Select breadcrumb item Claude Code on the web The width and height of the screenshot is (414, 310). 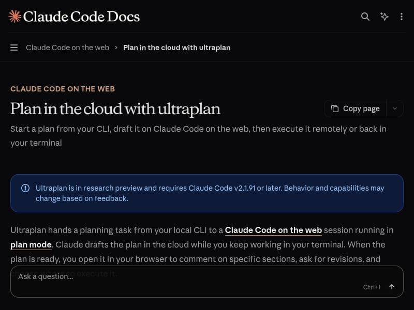click(67, 47)
